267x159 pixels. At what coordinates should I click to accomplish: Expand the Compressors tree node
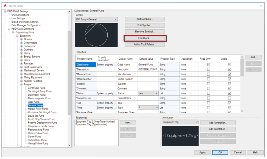pyautogui.click(x=22, y=43)
